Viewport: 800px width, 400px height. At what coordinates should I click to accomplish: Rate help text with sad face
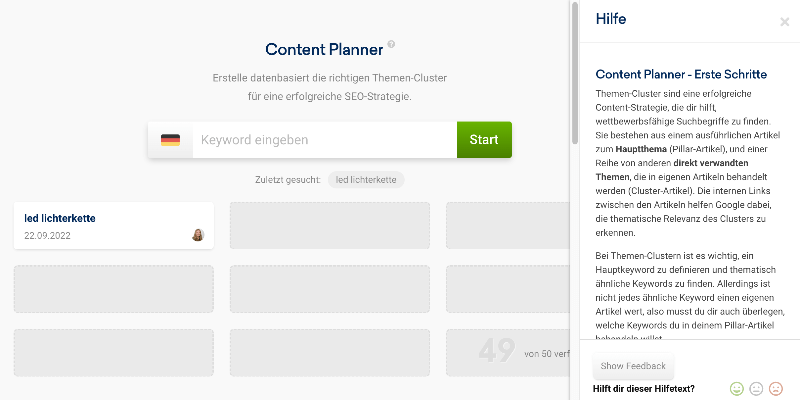point(776,389)
